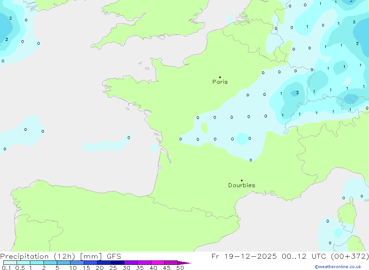The height and width of the screenshot is (270, 369).
Task: Click the 'Precipitation (12h) [mm] GFS' title
Action: [61, 256]
